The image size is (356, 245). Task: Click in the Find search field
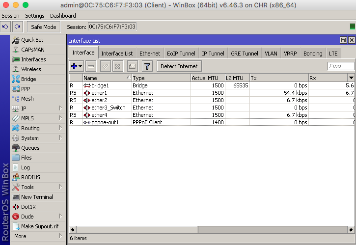(x=341, y=66)
